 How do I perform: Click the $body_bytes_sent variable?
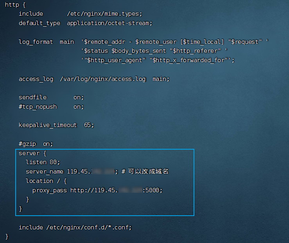139,51
